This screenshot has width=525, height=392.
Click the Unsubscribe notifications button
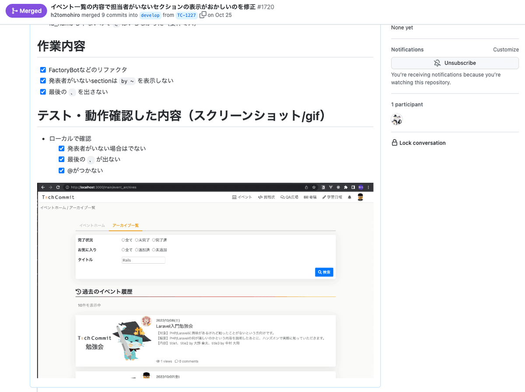point(455,63)
